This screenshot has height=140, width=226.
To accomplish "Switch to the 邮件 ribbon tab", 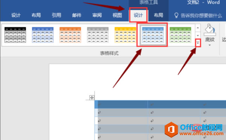I will pyautogui.click(x=77, y=15).
